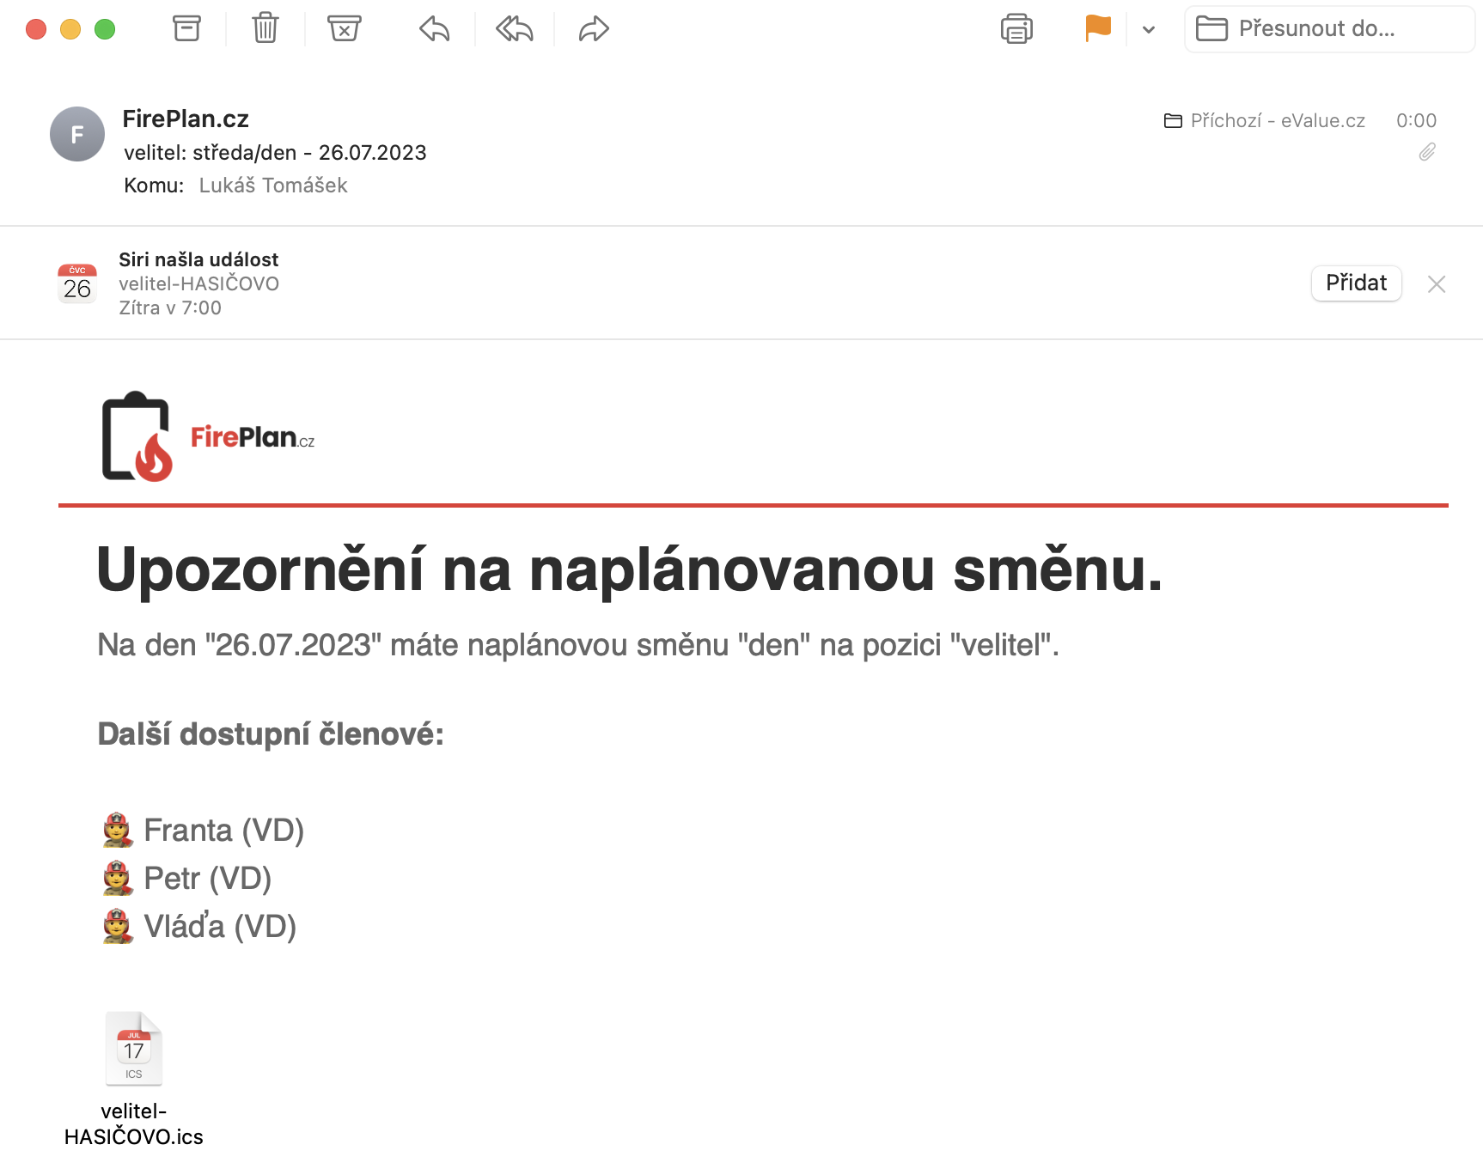Click the heading Upozornění na naplánovanou směnu
Screen dimensions: 1483x1175
[x=630, y=570]
